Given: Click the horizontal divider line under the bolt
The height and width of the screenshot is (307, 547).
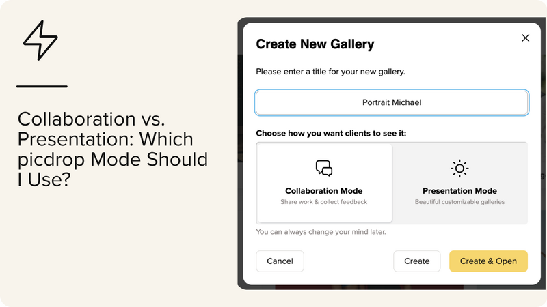Looking at the screenshot, I should click(x=42, y=87).
